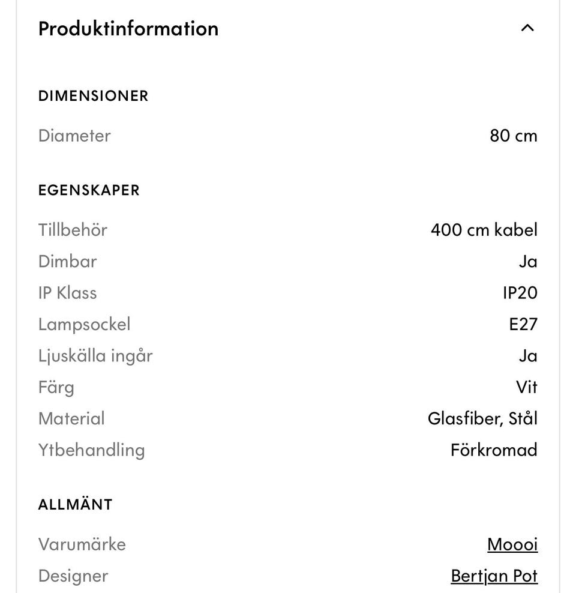
Task: Click the IP20 value
Action: (x=520, y=293)
